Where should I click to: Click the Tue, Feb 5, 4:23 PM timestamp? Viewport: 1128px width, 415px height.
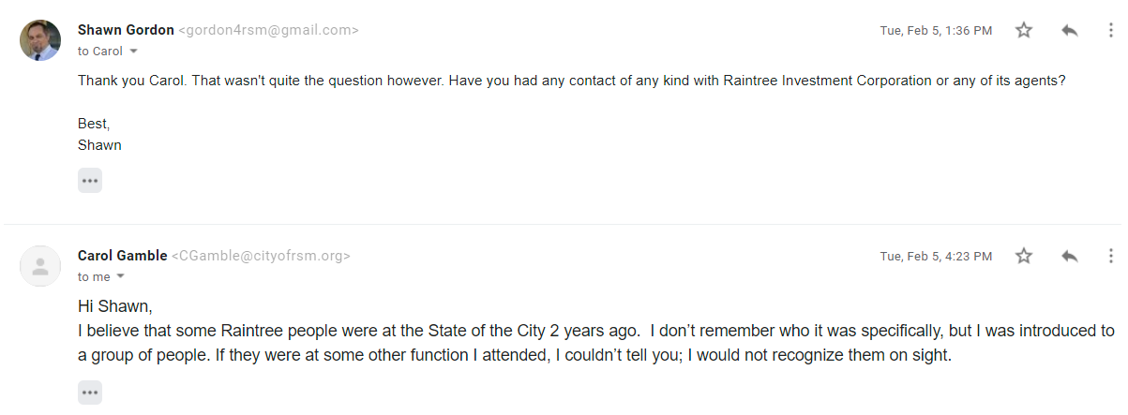point(935,256)
